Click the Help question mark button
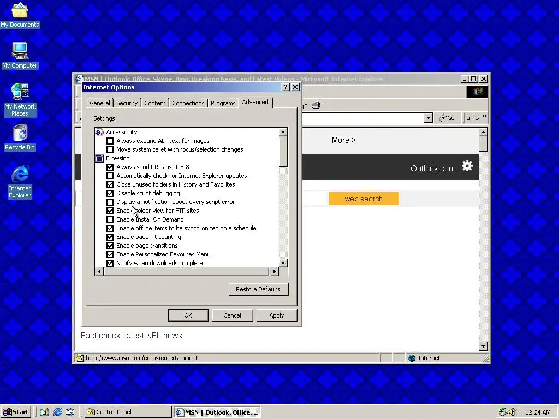The height and width of the screenshot is (419, 559). (285, 87)
